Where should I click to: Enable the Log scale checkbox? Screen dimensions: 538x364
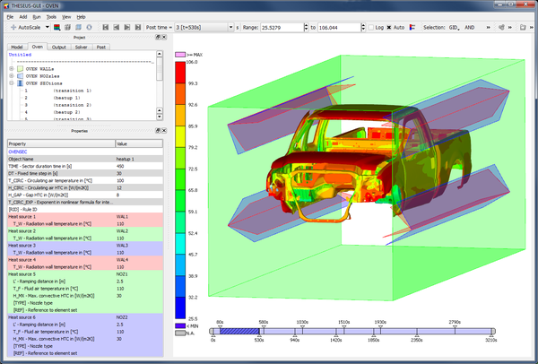click(x=370, y=28)
